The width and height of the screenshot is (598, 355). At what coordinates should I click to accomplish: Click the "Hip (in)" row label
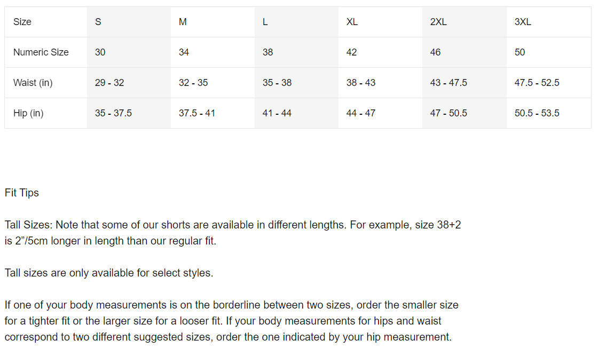pos(28,113)
